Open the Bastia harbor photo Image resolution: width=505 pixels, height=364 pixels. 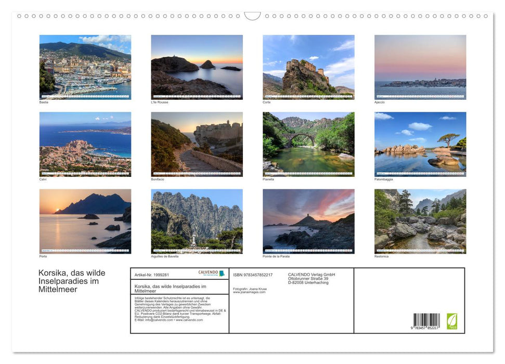point(85,67)
